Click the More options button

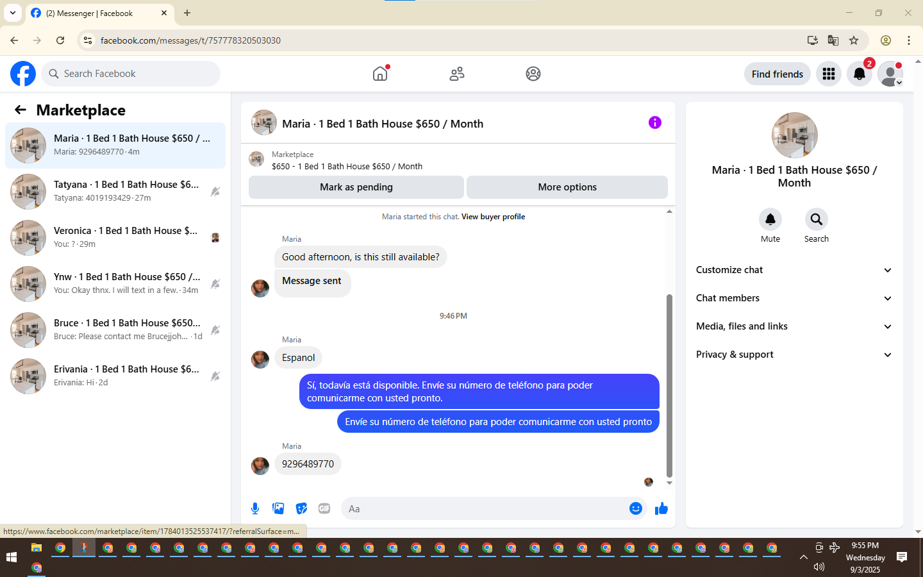pos(567,187)
